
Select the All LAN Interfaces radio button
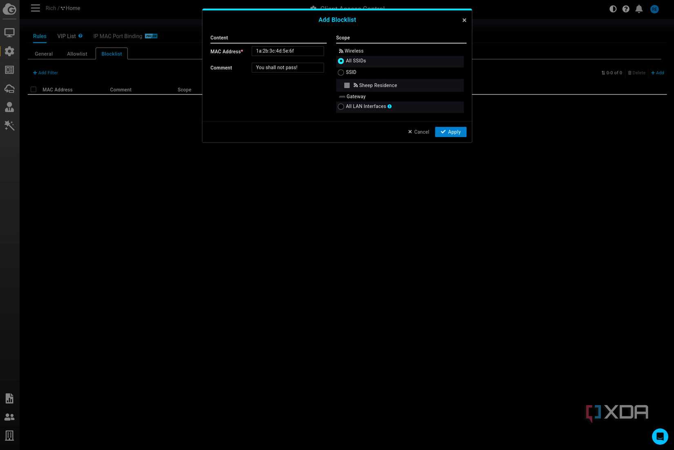[341, 107]
